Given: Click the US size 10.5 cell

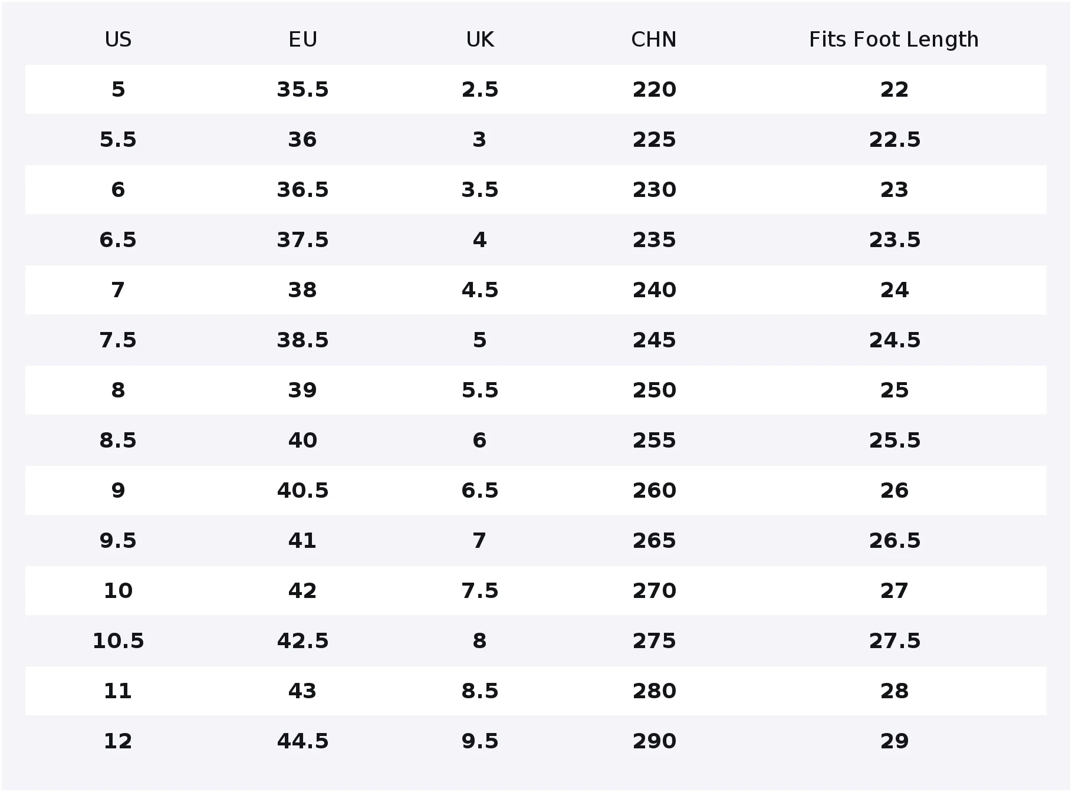Looking at the screenshot, I should [118, 641].
